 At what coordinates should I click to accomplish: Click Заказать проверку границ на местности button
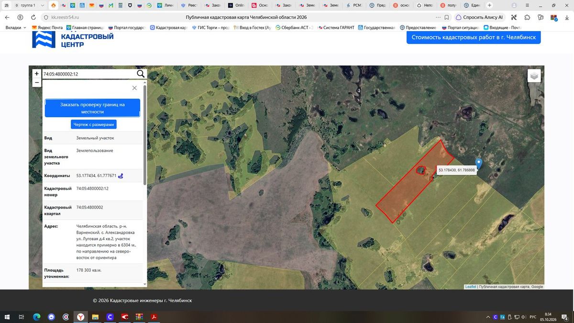(x=92, y=108)
